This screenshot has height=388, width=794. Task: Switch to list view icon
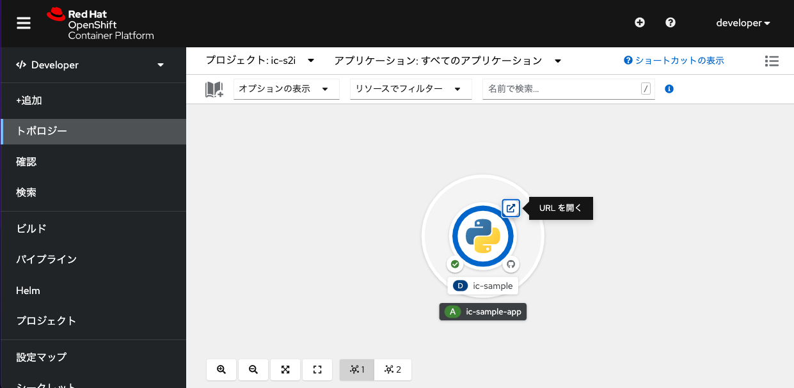pos(772,61)
